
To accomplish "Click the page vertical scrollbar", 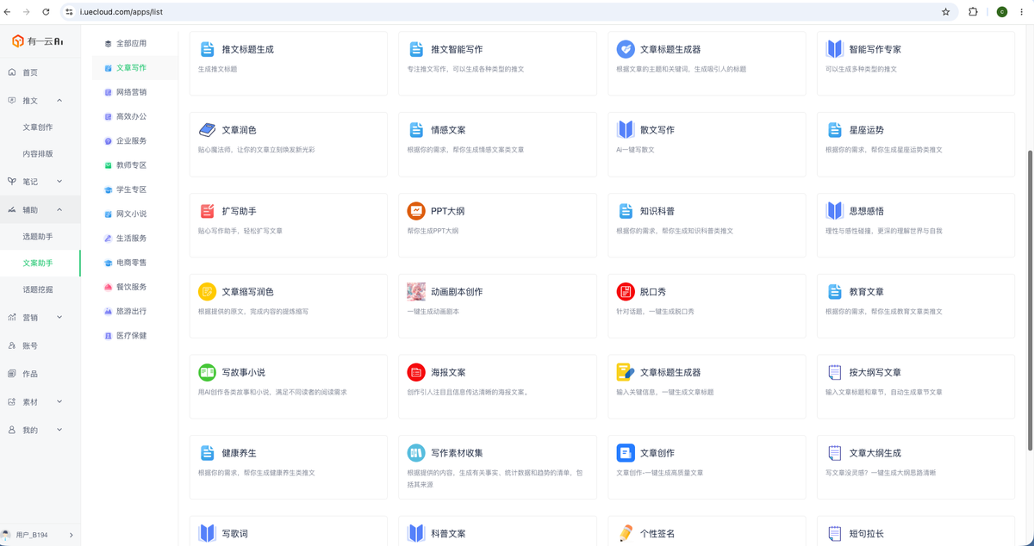I will coord(1030,299).
